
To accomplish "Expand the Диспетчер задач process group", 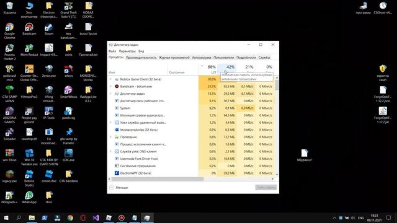I will click(x=110, y=94).
